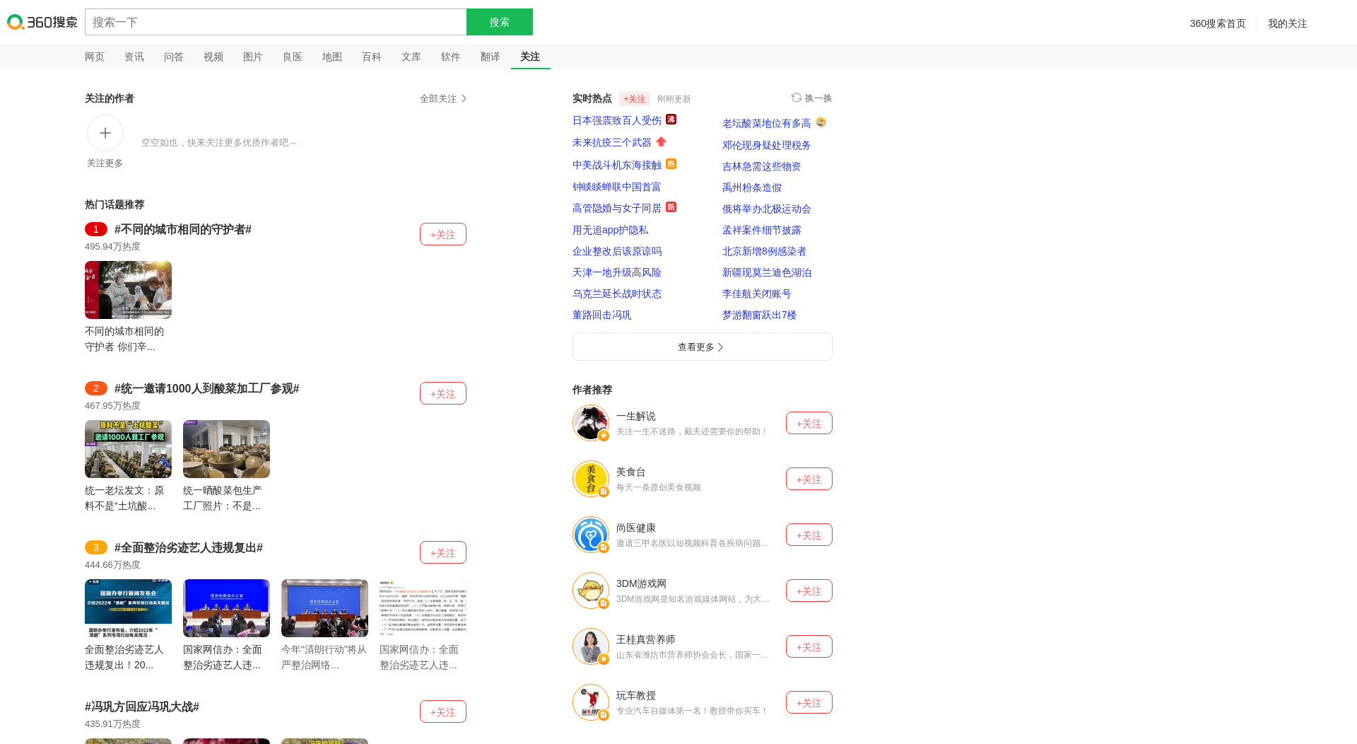The image size is (1357, 744).
Task: Switch to the 资讯 tab
Action: point(134,57)
